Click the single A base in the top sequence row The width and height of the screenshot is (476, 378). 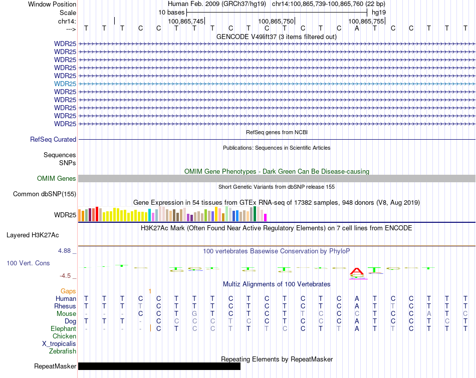coord(357,28)
